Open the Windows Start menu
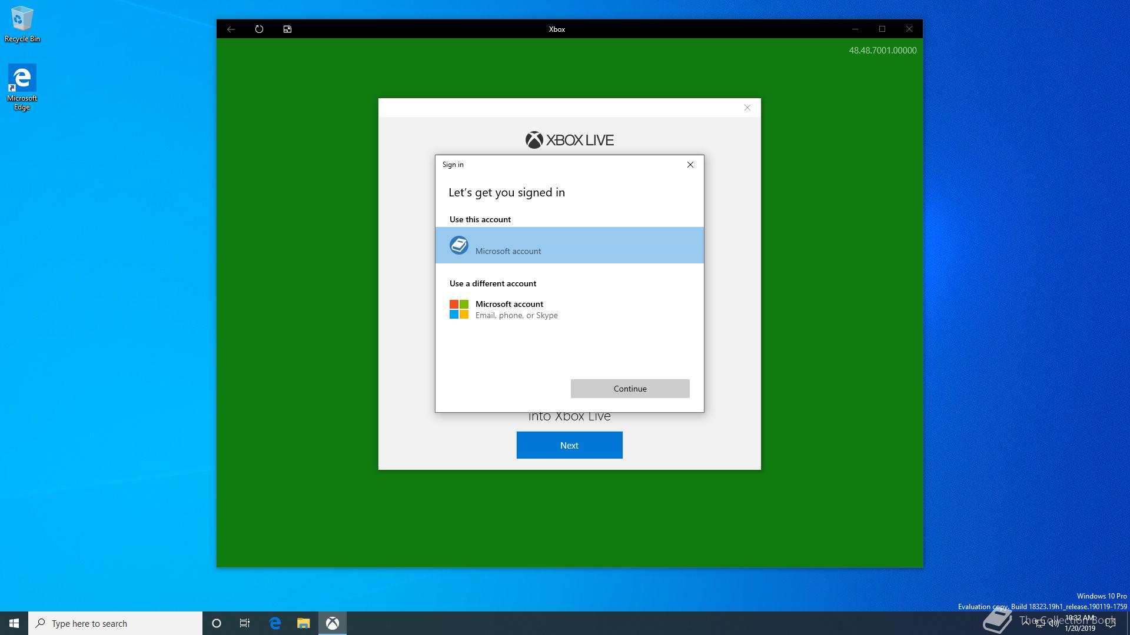 click(x=14, y=623)
